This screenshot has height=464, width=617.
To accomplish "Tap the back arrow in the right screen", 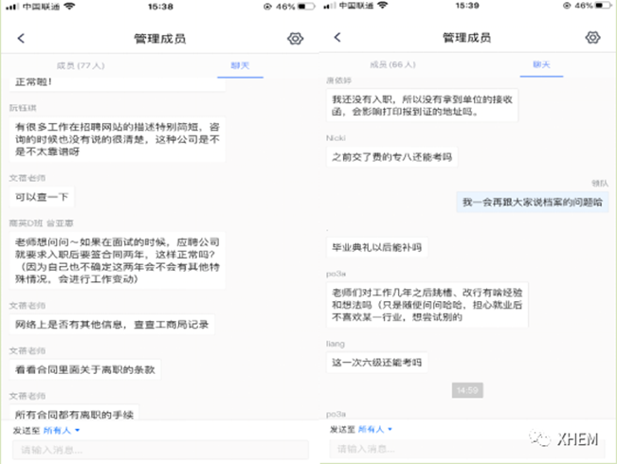I will [337, 38].
